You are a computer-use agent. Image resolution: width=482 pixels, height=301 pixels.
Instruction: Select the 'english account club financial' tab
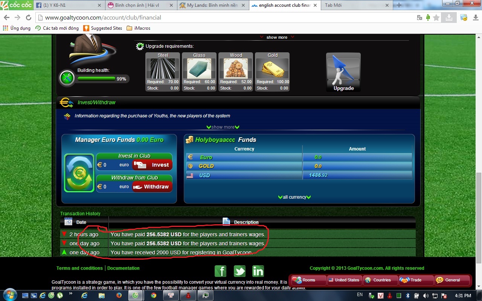tap(284, 5)
